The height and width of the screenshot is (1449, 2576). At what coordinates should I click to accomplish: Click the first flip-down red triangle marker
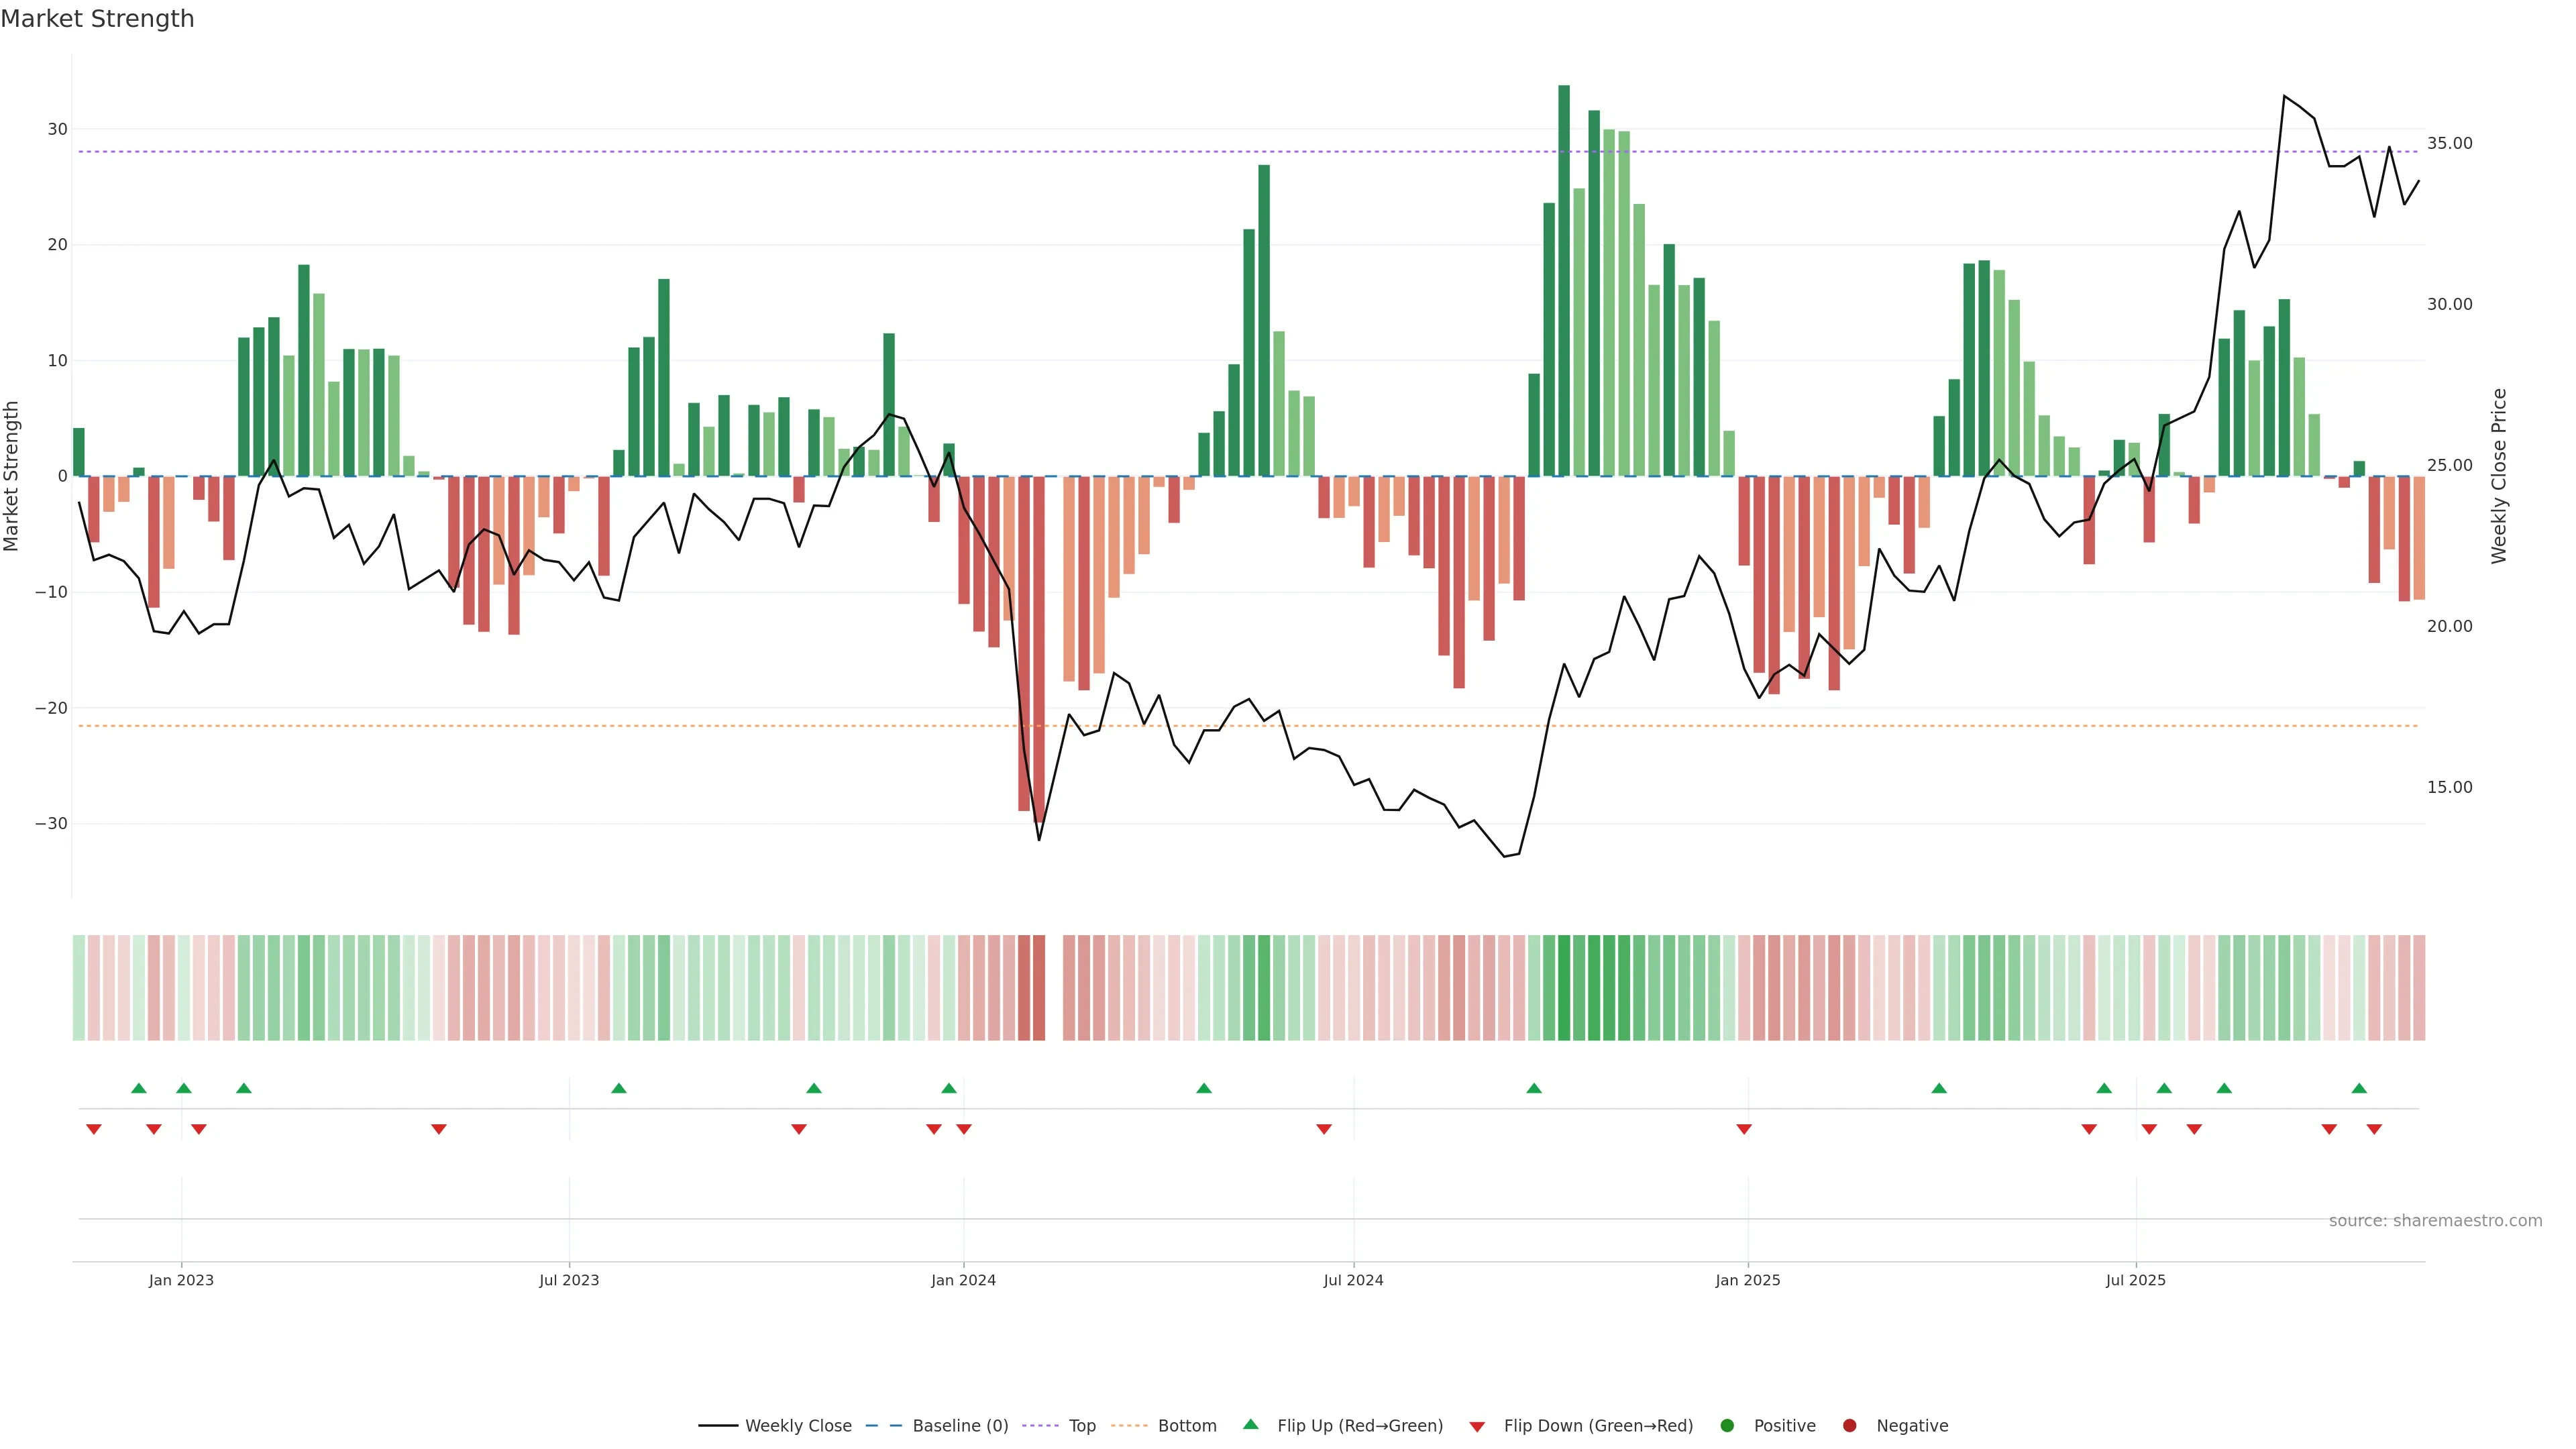(x=94, y=1129)
